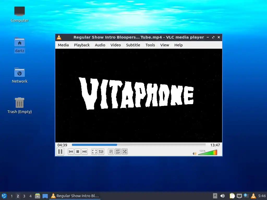Toggle random shuffle playback
Viewport: 267px width, 200px height.
[x=125, y=152]
